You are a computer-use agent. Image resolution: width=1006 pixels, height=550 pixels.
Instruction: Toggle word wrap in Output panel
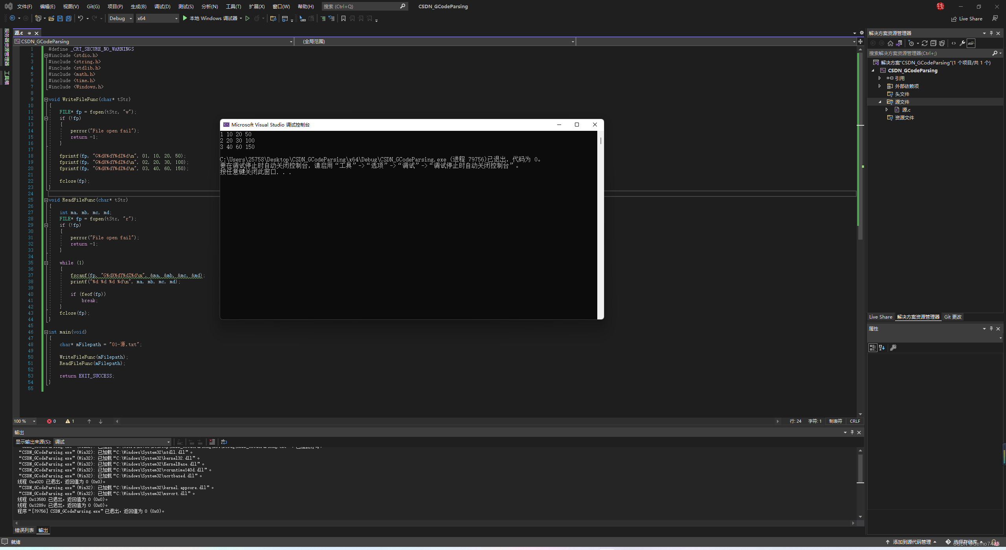(x=224, y=442)
